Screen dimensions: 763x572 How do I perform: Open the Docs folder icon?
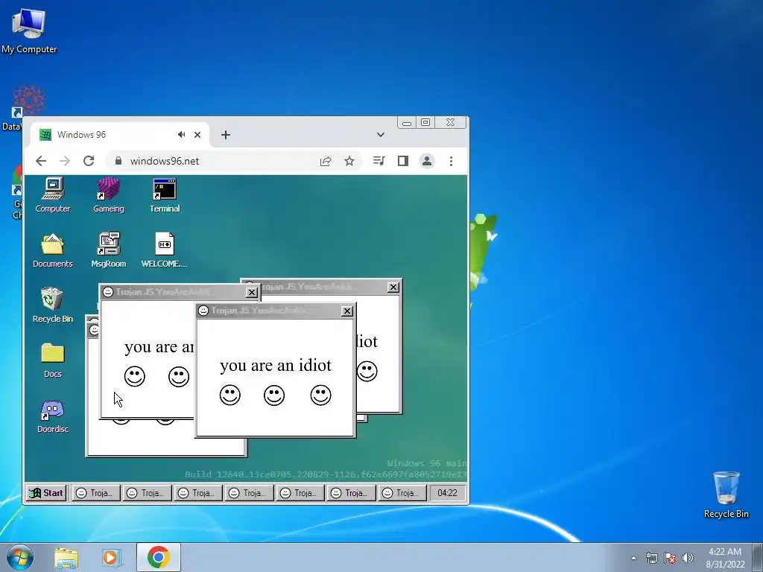[53, 360]
